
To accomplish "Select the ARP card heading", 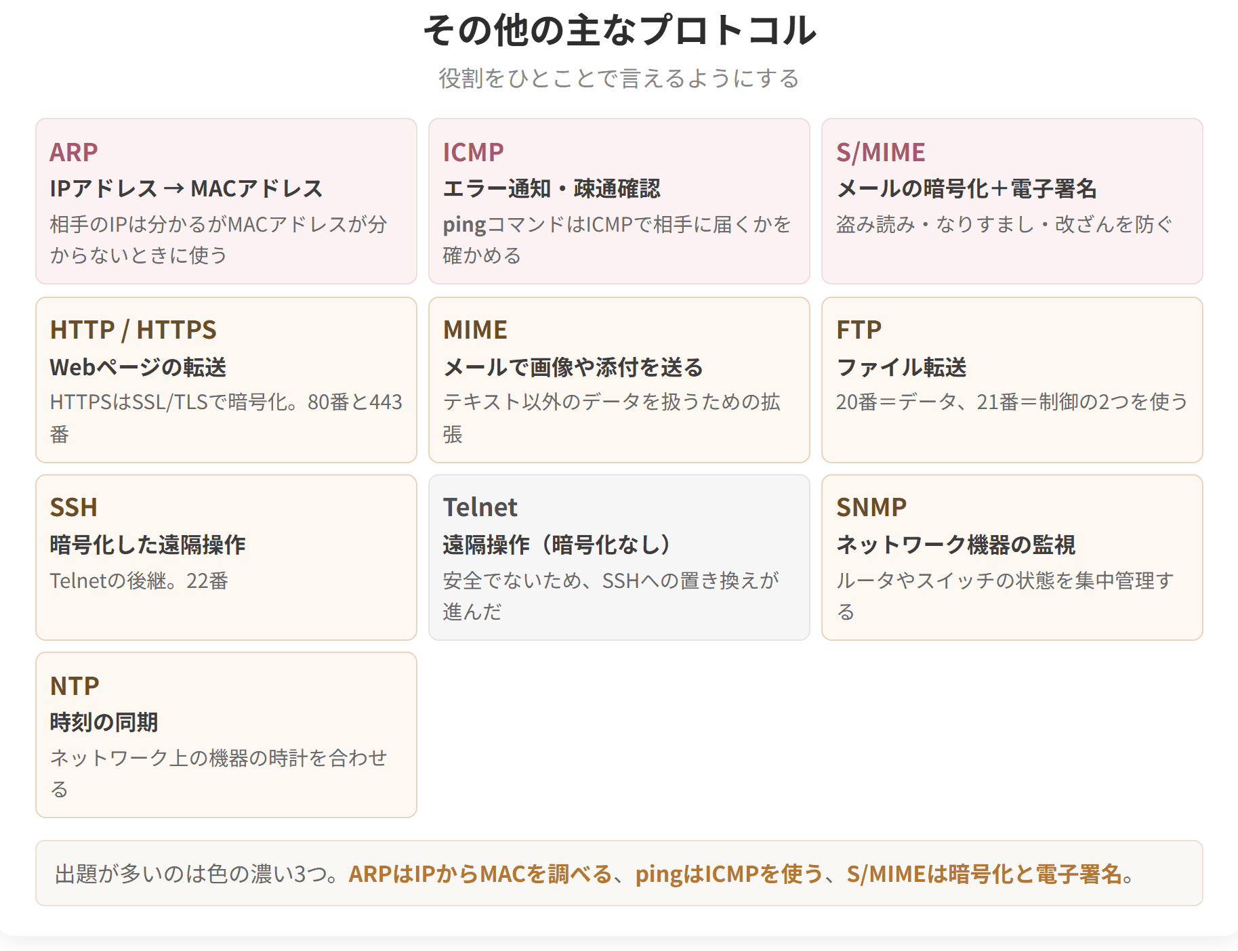I will click(x=74, y=152).
